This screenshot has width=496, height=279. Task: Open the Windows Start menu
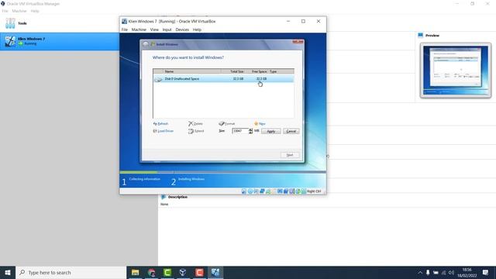tap(8, 272)
